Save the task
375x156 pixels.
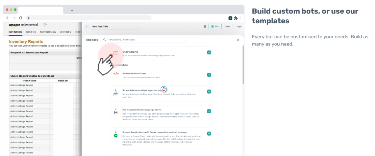228,27
